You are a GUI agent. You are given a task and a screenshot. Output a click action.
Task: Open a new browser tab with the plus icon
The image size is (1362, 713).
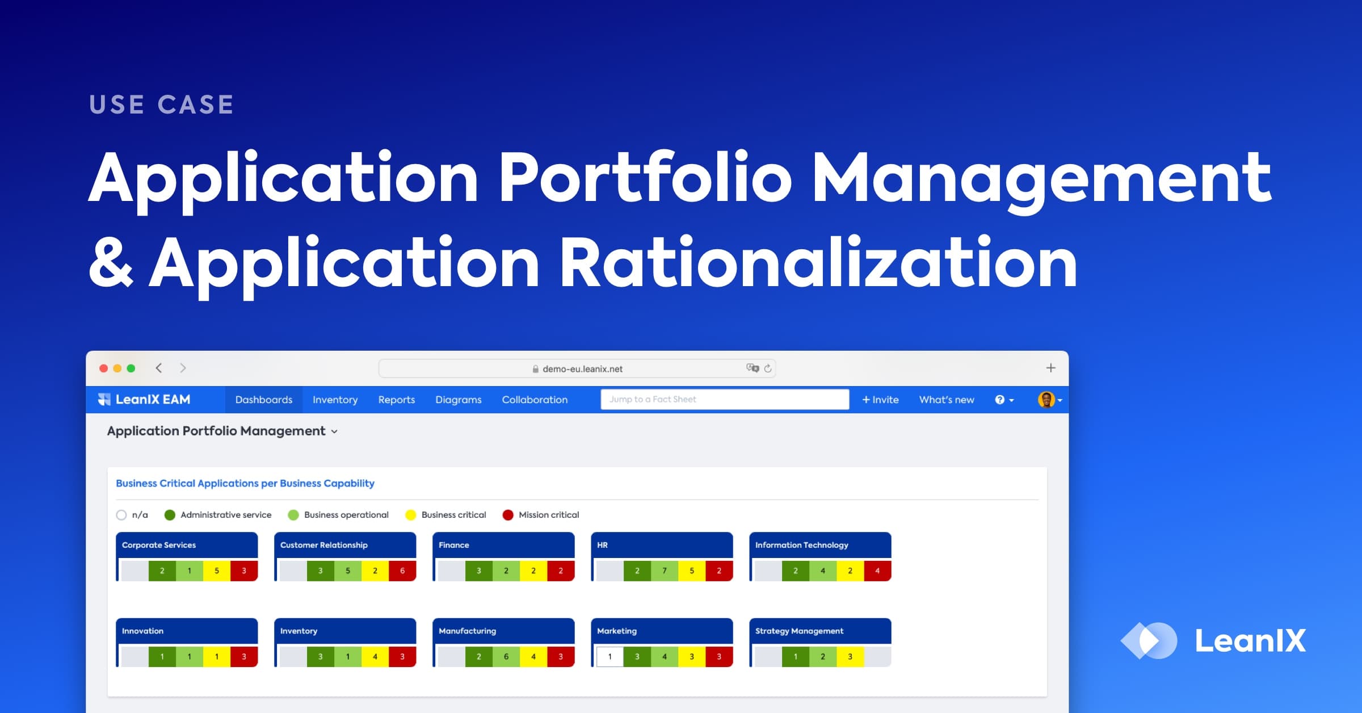1049,367
